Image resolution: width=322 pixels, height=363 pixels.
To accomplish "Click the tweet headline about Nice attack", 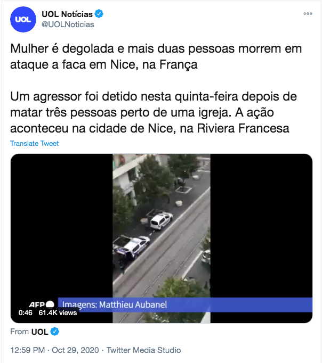I will coord(156,56).
